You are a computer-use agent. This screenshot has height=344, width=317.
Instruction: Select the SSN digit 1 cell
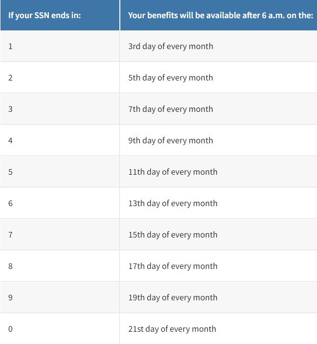click(60, 46)
